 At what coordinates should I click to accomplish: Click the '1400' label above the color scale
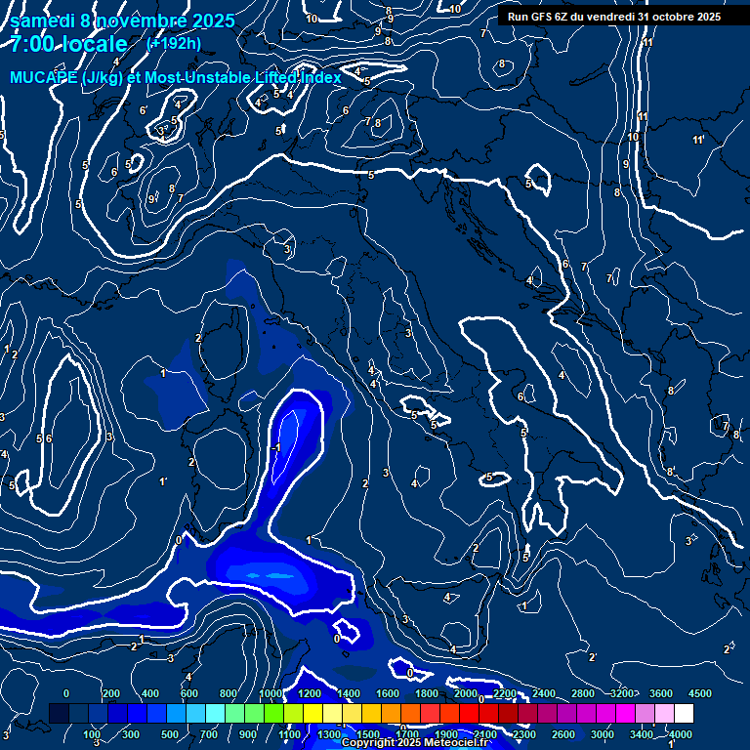pyautogui.click(x=349, y=693)
